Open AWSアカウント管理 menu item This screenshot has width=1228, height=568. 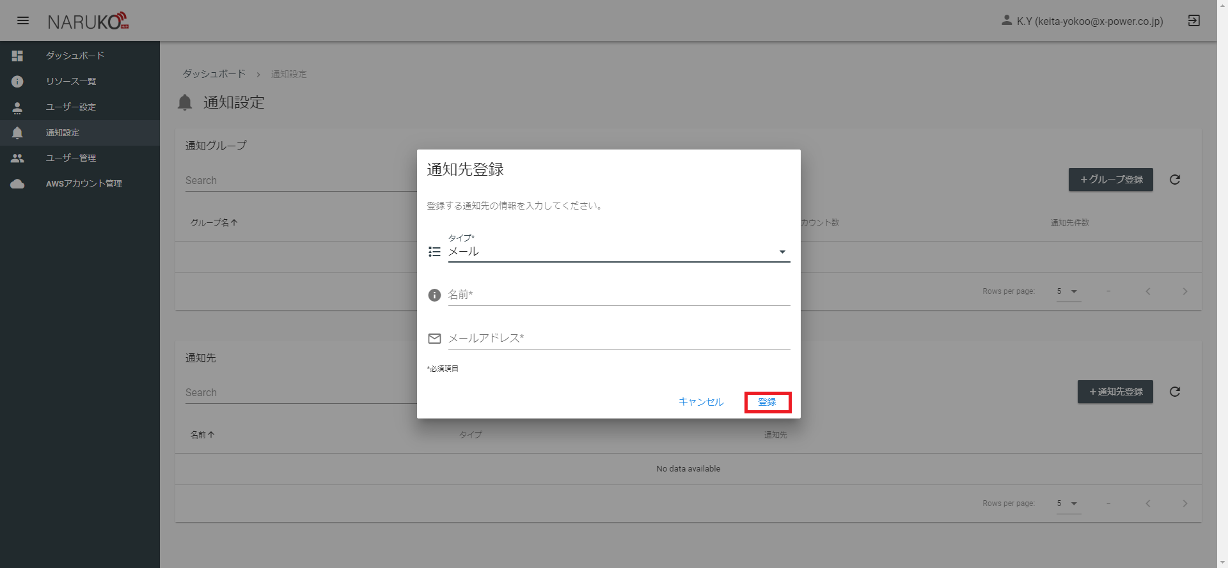[x=79, y=184]
